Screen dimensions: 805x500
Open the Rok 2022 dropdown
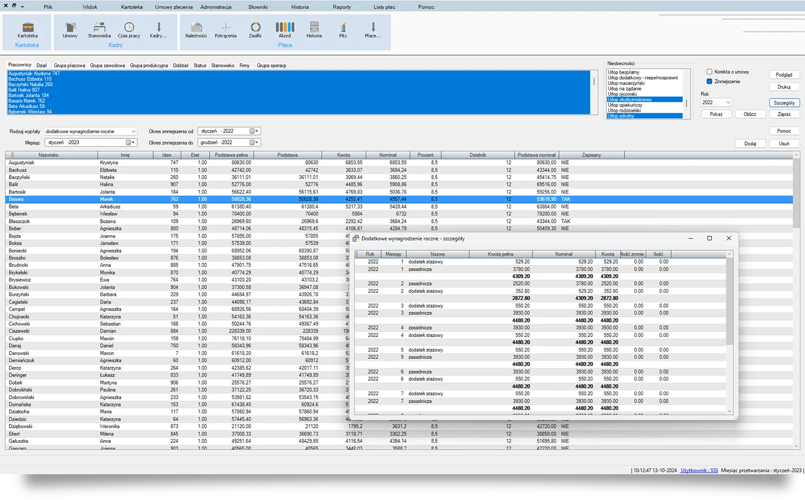point(728,102)
